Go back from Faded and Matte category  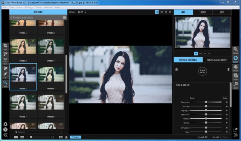coord(11,18)
